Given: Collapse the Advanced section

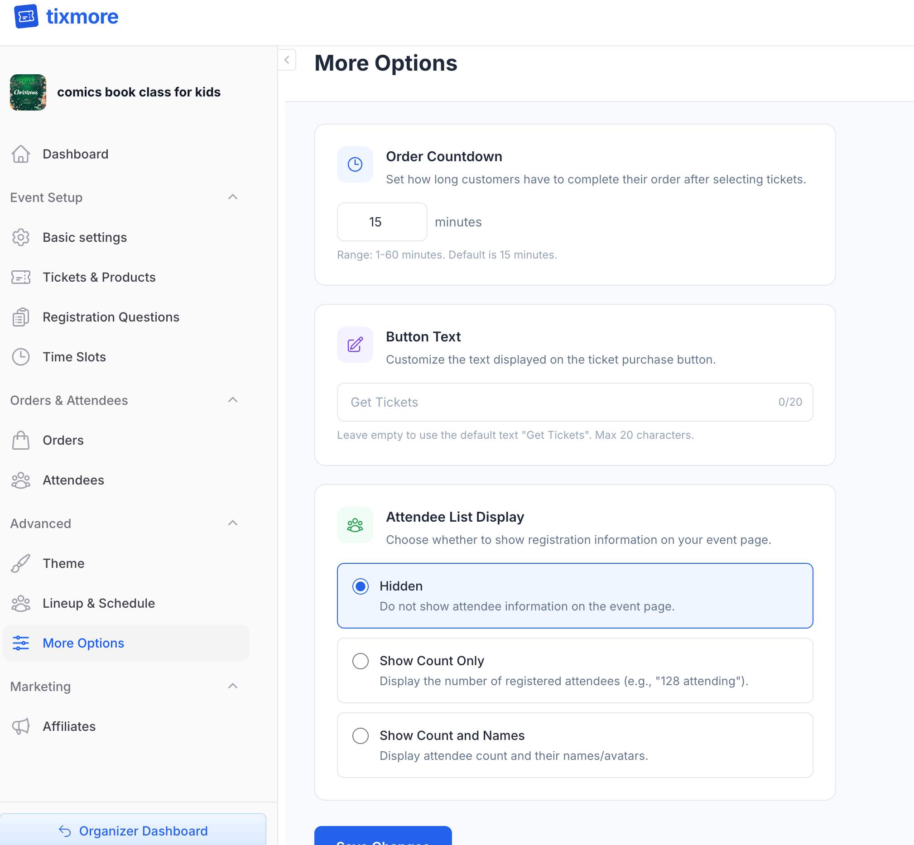Looking at the screenshot, I should tap(233, 523).
